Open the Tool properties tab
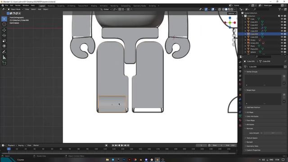 [240, 62]
